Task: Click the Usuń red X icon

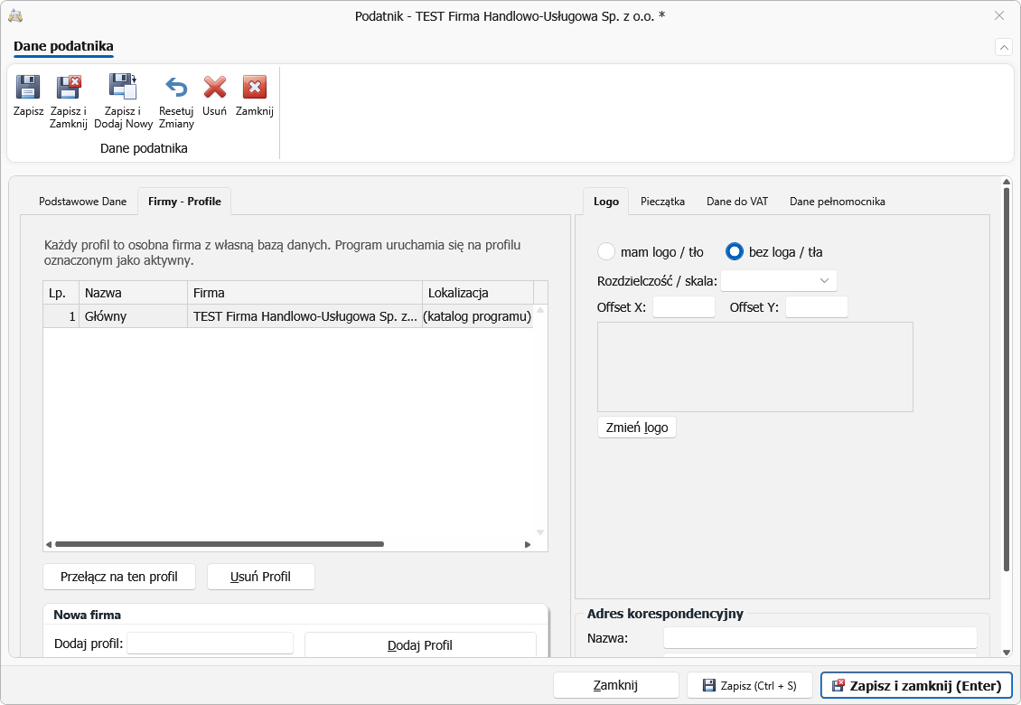Action: (215, 87)
